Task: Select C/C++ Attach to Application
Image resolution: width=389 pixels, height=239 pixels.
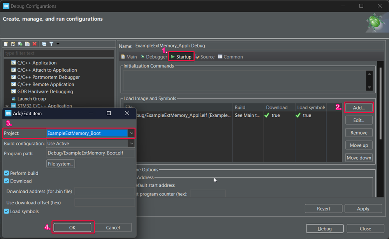Action: pos(47,70)
